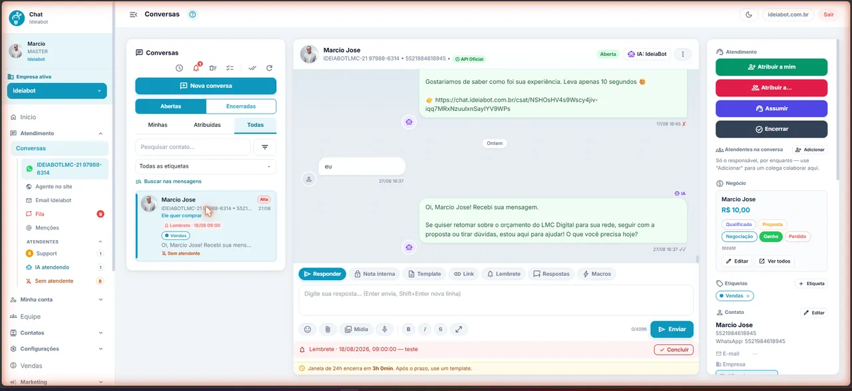Open the emoji picker in the composer
This screenshot has width=852, height=391.
click(x=308, y=329)
